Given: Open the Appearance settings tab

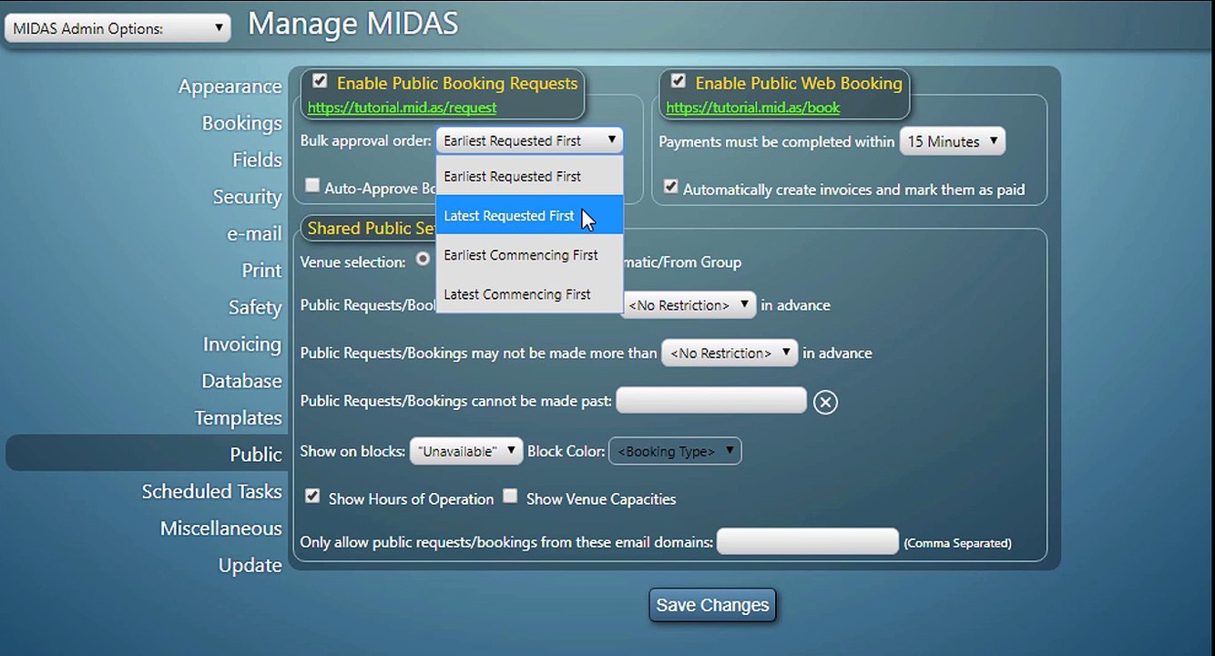Looking at the screenshot, I should click(x=230, y=87).
